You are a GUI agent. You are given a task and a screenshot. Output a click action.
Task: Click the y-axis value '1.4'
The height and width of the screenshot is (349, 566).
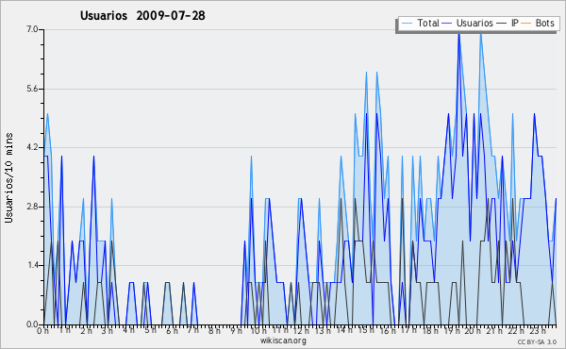coord(32,265)
